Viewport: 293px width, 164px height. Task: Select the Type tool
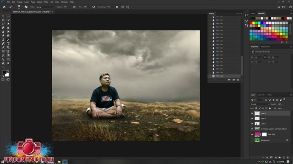pos(8,43)
